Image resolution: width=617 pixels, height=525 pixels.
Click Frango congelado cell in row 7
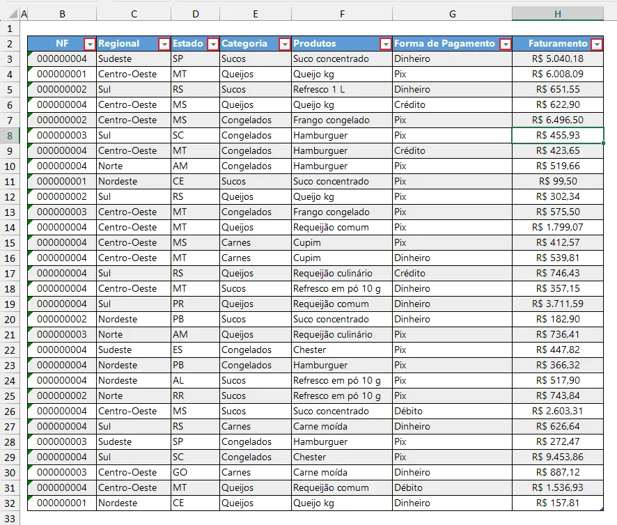[341, 120]
